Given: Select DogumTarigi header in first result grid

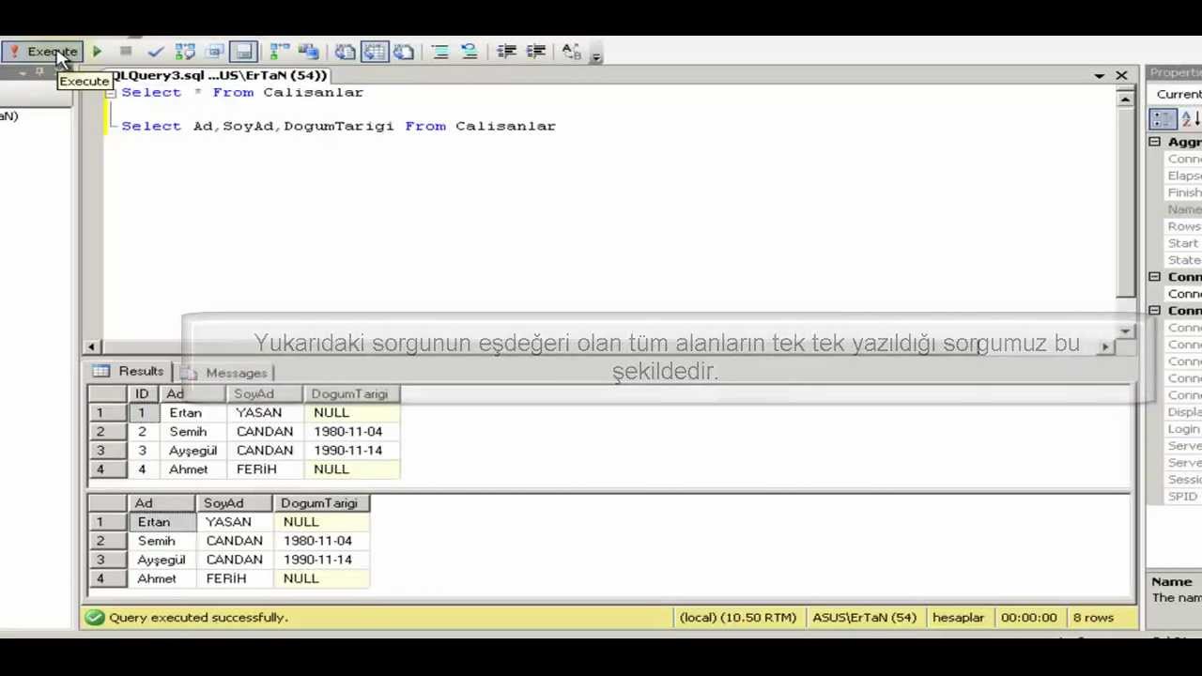Looking at the screenshot, I should pyautogui.click(x=350, y=394).
